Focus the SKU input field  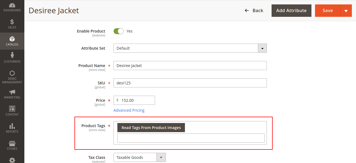point(190,83)
